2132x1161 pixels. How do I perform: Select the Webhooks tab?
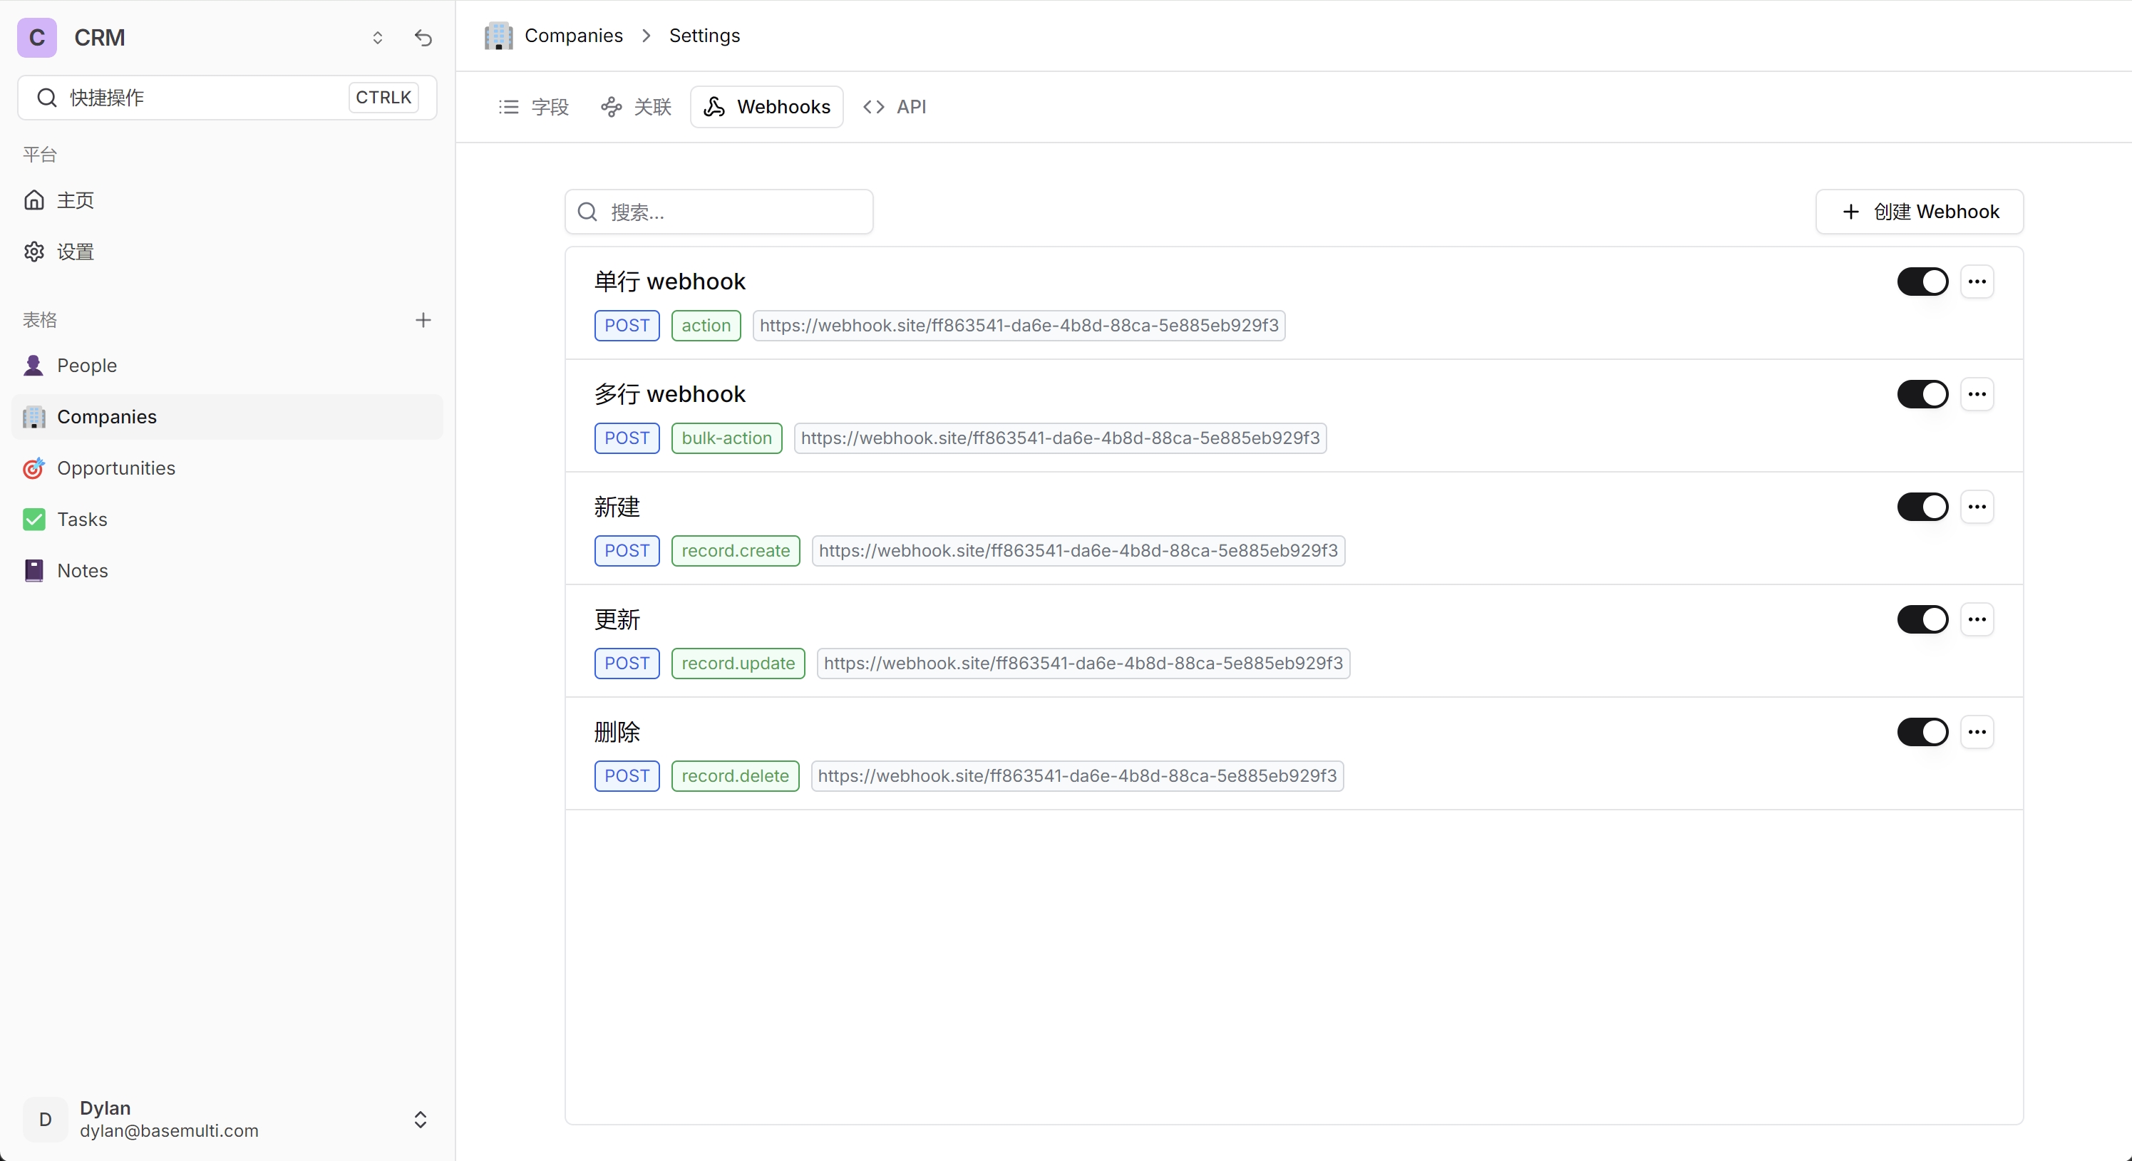pyautogui.click(x=766, y=105)
